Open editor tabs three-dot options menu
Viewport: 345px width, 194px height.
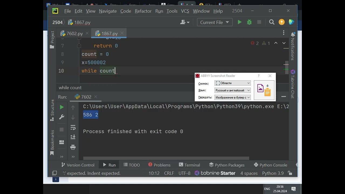pos(284,33)
